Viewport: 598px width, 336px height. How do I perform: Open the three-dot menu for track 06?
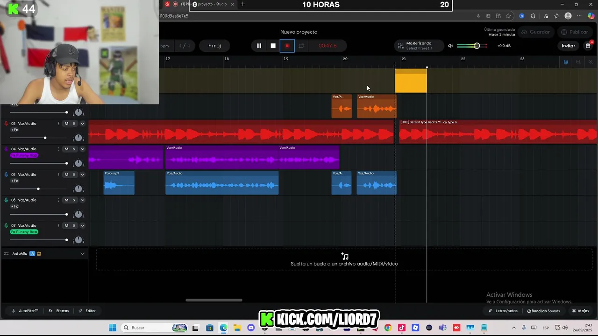coord(58,200)
